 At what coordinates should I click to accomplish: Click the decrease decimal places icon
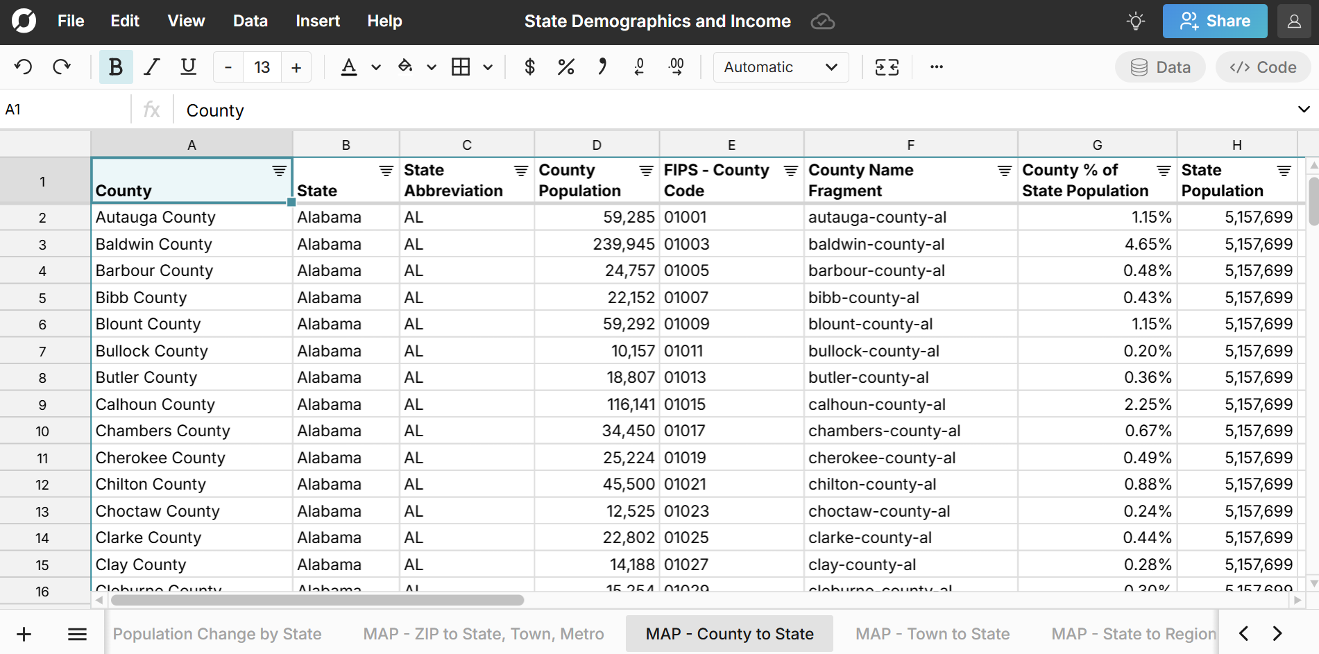[639, 67]
